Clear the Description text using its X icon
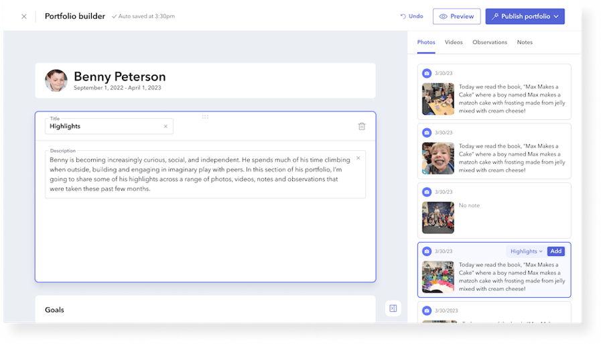The width and height of the screenshot is (601, 344). [358, 158]
